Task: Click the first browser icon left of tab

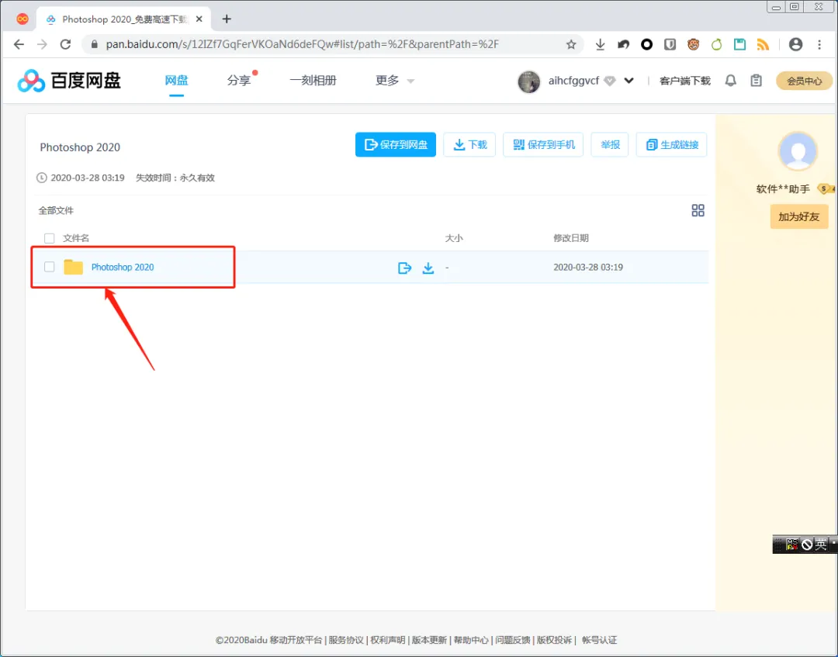Action: pos(23,19)
